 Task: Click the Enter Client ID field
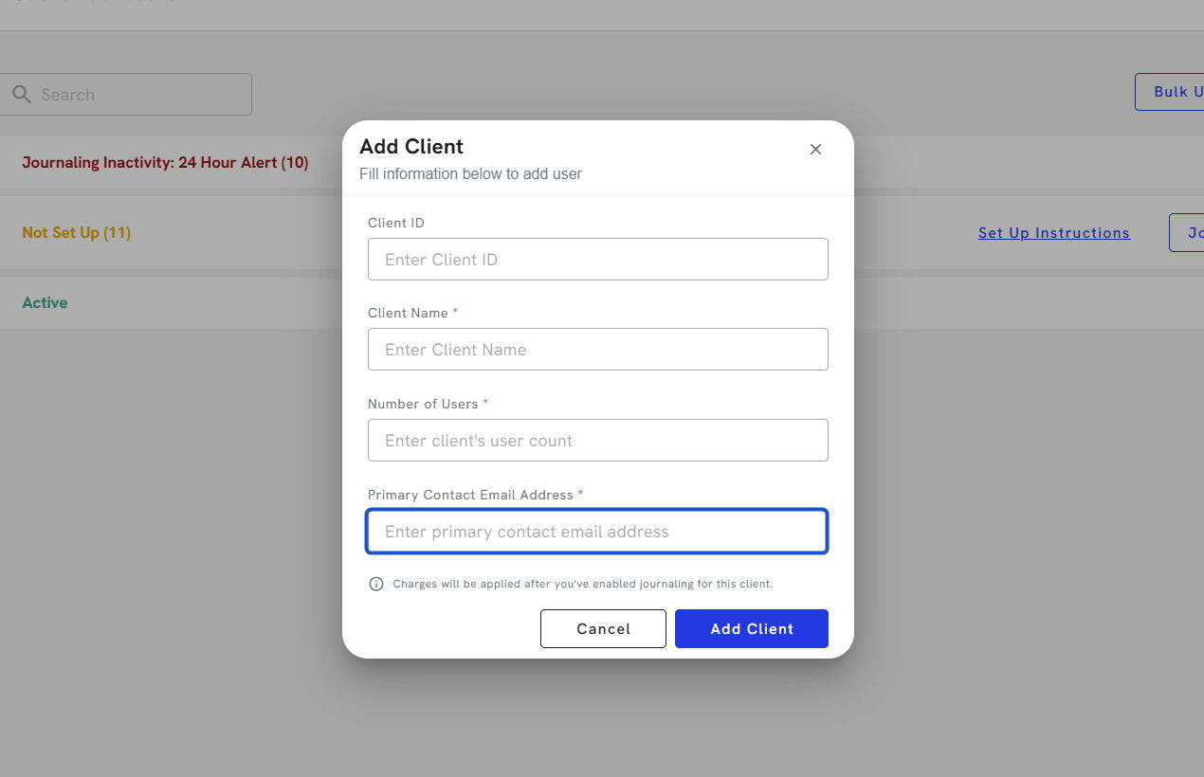click(x=597, y=260)
